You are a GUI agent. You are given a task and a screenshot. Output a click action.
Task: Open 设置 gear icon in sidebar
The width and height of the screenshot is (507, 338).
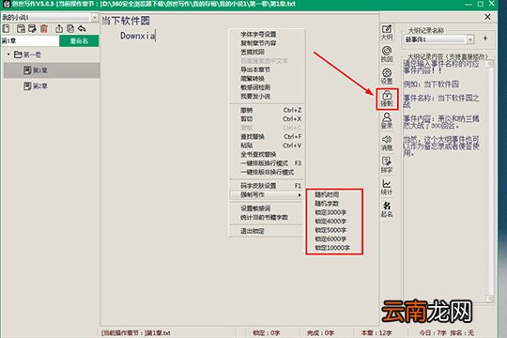tap(387, 76)
